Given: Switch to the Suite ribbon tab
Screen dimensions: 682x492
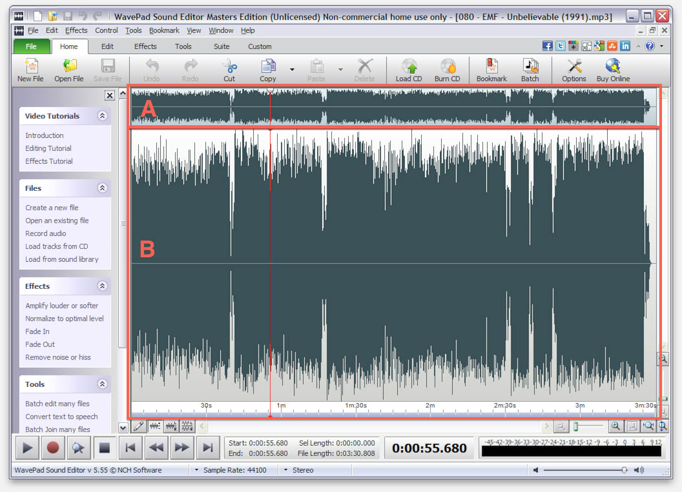Looking at the screenshot, I should pos(222,46).
